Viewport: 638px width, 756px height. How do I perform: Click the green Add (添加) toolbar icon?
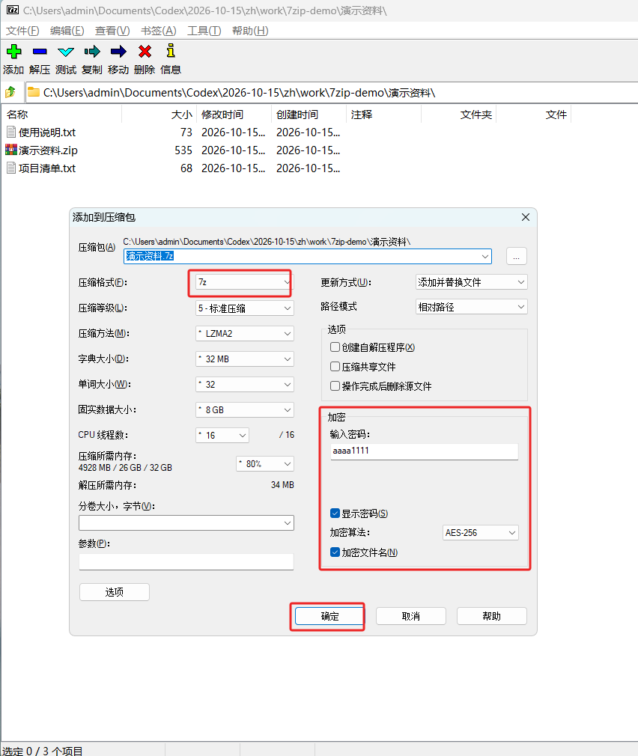[14, 51]
